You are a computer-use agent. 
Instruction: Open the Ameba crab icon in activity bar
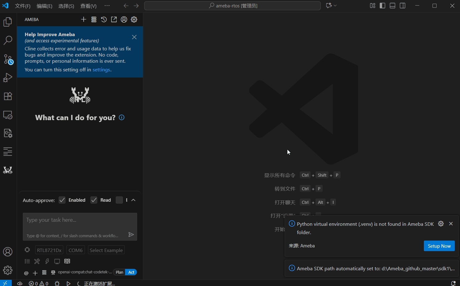8,170
